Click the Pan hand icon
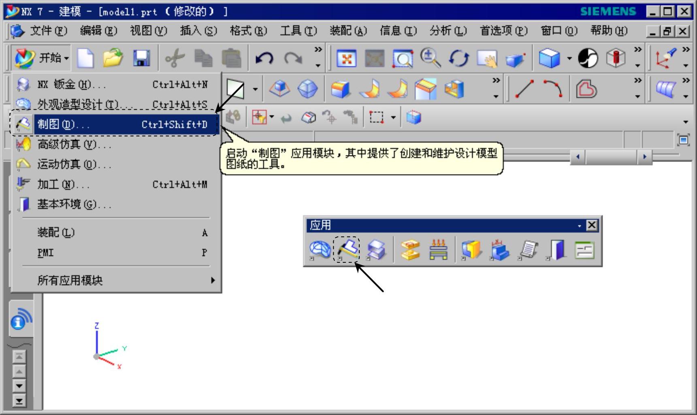This screenshot has height=415, width=697. [x=486, y=59]
